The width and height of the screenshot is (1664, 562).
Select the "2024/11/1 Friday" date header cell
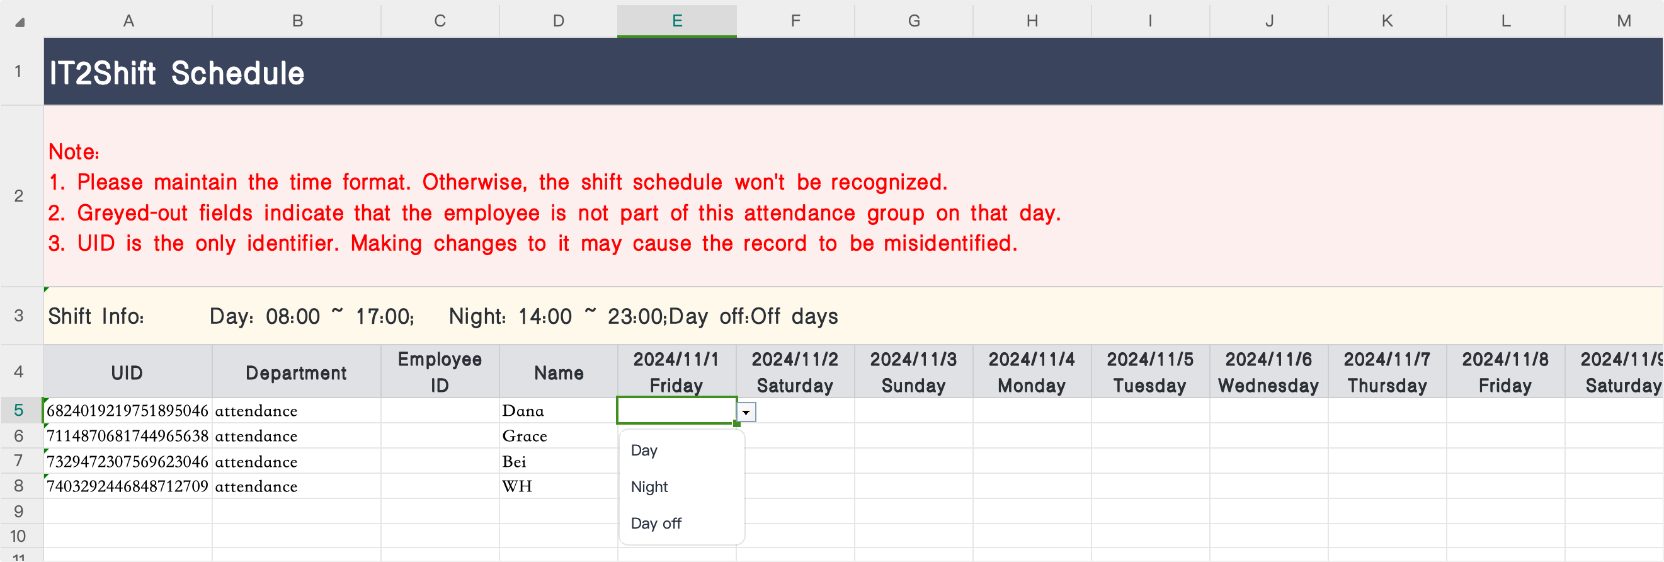point(676,372)
